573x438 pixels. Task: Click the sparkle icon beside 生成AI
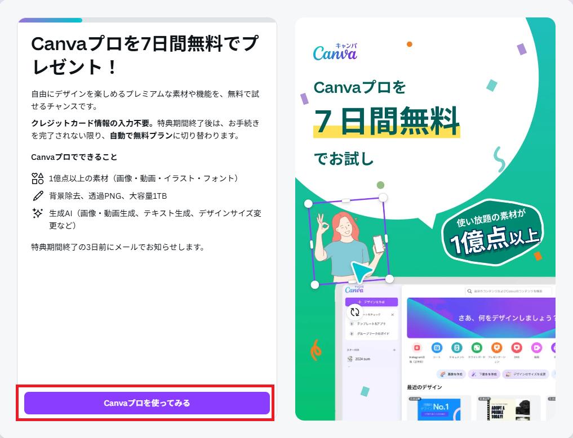(x=38, y=213)
